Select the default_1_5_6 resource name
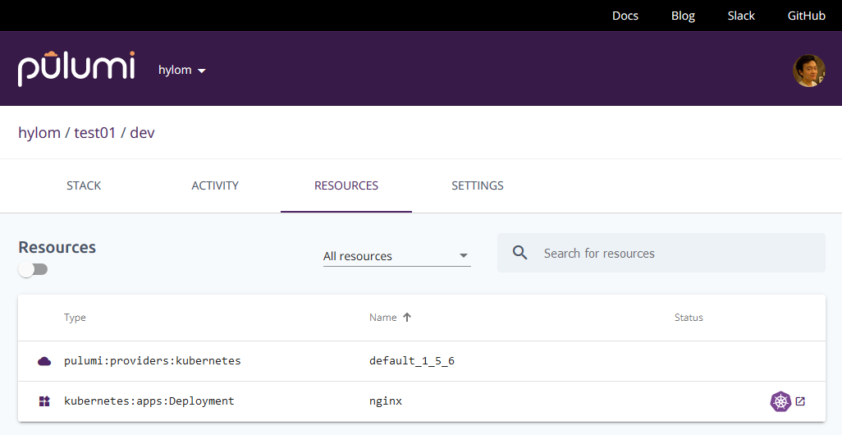The image size is (842, 435). pos(412,361)
